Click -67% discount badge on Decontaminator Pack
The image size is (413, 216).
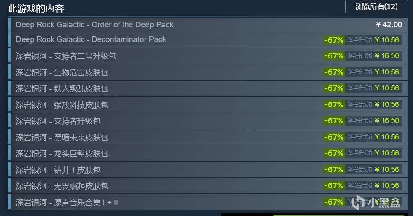pos(334,40)
